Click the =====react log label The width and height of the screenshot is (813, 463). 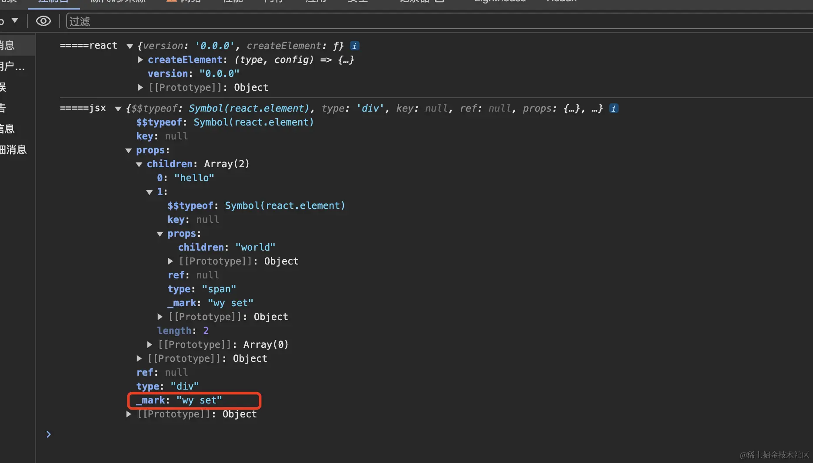[89, 46]
